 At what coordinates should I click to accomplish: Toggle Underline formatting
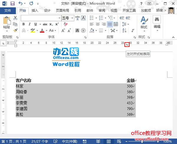click(x=36, y=24)
